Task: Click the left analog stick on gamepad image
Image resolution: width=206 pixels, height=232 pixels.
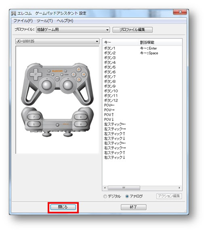Action: coord(47,85)
